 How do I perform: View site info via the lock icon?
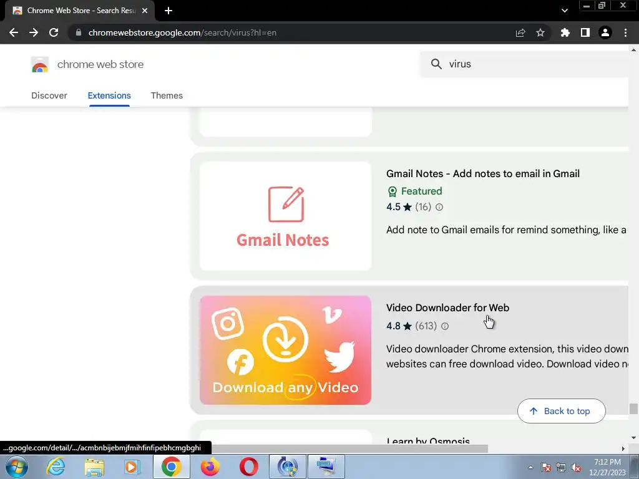(x=79, y=32)
